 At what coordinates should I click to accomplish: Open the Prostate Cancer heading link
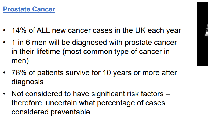(x=29, y=9)
